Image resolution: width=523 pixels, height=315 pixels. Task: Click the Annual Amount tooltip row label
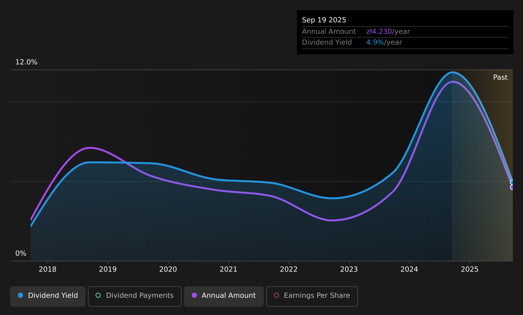(x=329, y=32)
